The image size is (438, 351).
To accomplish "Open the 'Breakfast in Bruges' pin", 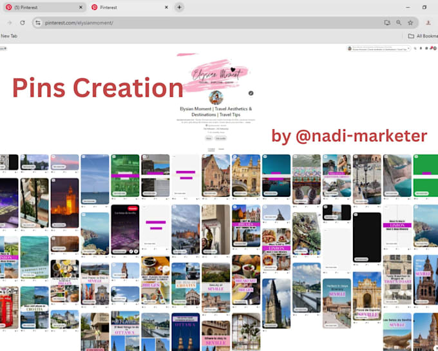I will pos(246,280).
